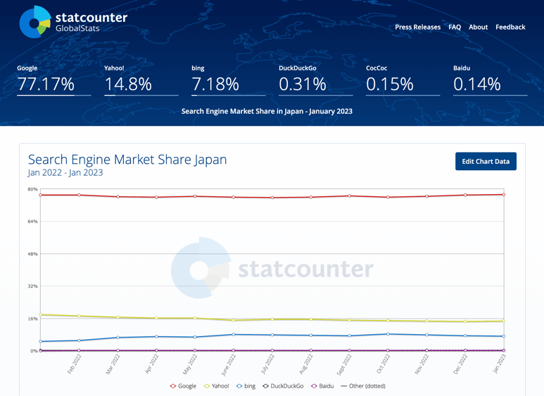Click the Dec 2022 axis label
The width and height of the screenshot is (544, 396).
(x=460, y=364)
